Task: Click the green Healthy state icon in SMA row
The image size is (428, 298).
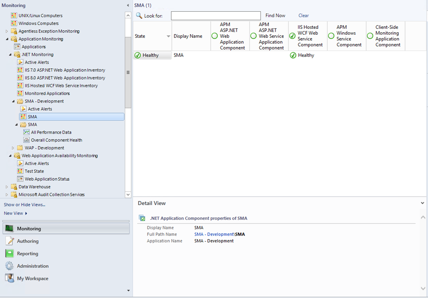Action: coord(138,55)
